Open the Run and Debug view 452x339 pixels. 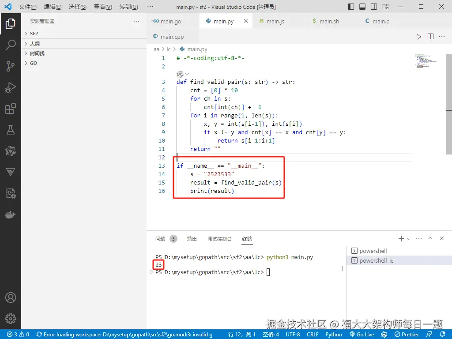pyautogui.click(x=11, y=87)
